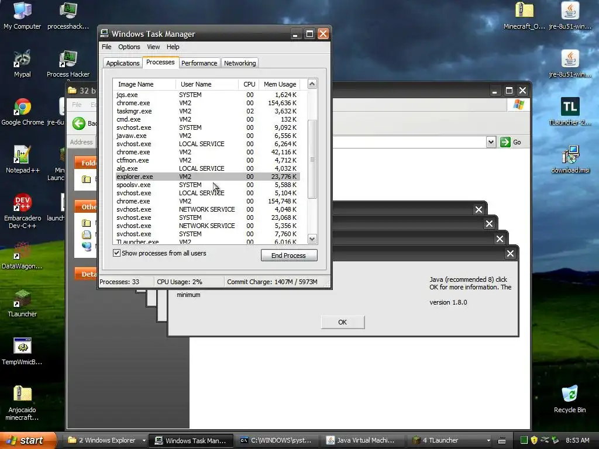
Task: Click the security shield tray icon
Action: pos(534,440)
